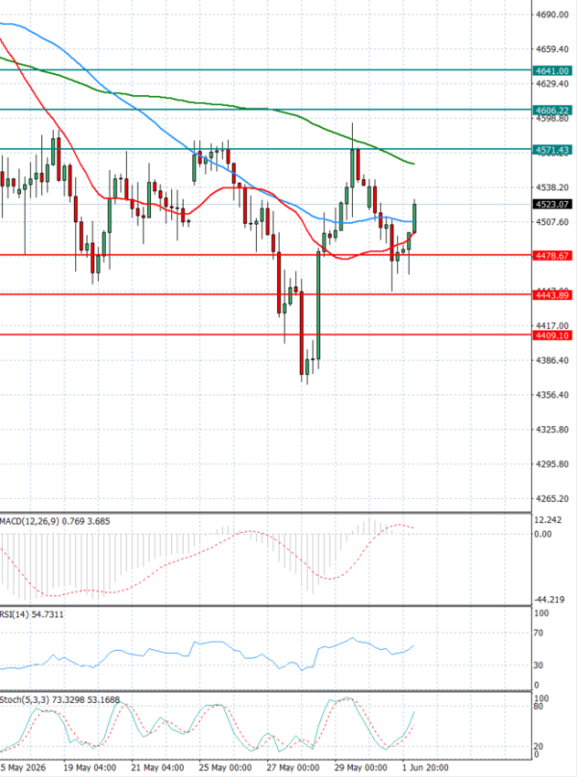The image size is (577, 777).
Task: Select the 25 May 00:00 time marker
Action: coord(225,767)
